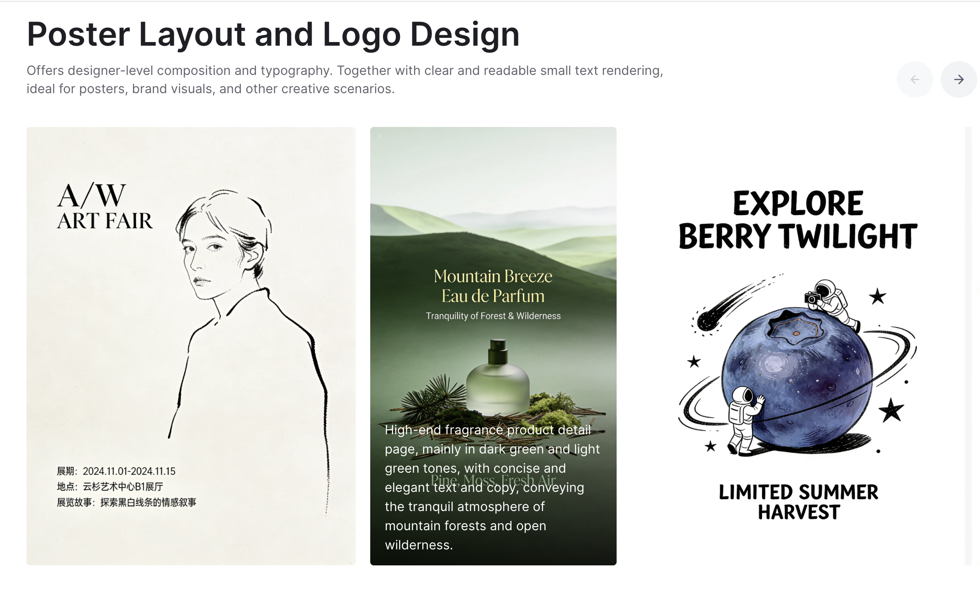This screenshot has height=601, width=980.
Task: Click the EXPLORE BERRY TWILIGHT headline
Action: coord(798,220)
